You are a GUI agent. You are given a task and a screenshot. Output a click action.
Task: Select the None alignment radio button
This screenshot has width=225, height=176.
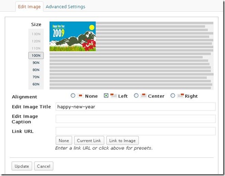point(73,95)
